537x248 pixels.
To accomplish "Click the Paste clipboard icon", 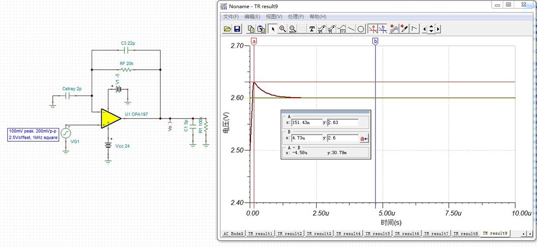I will pyautogui.click(x=261, y=29).
